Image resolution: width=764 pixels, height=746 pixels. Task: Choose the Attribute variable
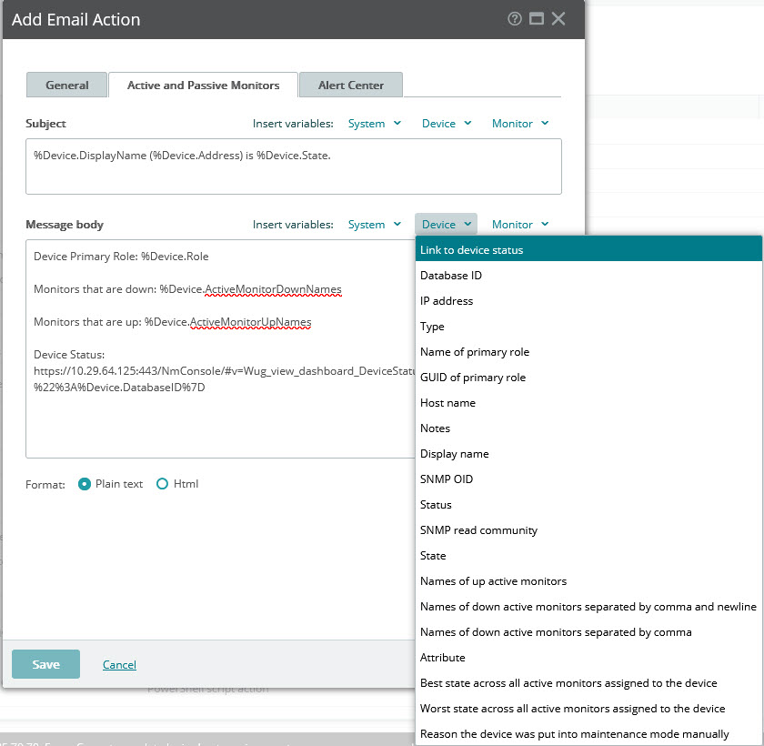tap(588, 658)
